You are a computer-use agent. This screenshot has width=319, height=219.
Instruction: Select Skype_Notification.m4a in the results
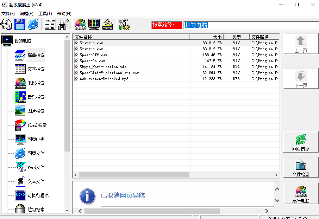(x=176, y=67)
